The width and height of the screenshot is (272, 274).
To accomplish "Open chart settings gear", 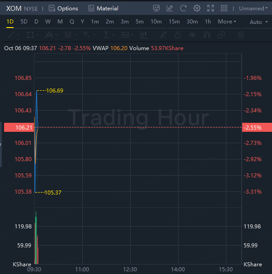I will point(197,8).
